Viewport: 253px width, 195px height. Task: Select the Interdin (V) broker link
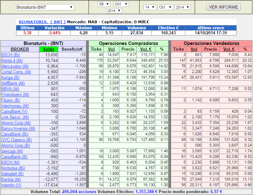coord(11,185)
